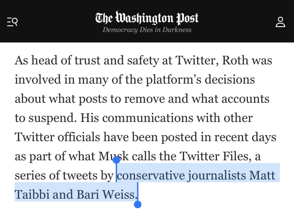
Task: Open the user account profile icon
Action: pyautogui.click(x=280, y=22)
